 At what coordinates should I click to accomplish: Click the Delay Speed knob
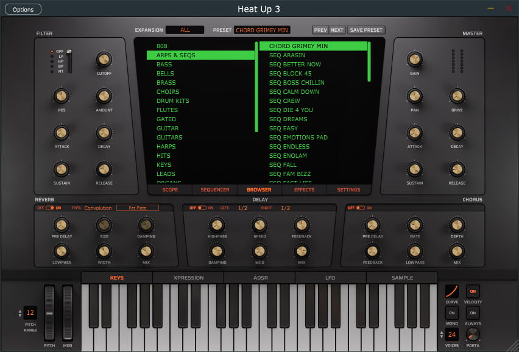pyautogui.click(x=259, y=225)
